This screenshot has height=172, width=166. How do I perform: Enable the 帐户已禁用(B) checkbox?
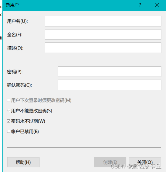coord(9,131)
